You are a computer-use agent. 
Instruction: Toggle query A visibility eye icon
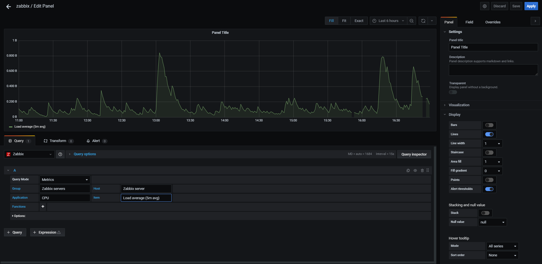[415, 170]
